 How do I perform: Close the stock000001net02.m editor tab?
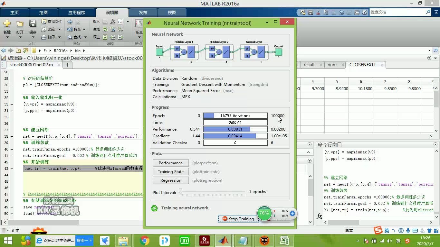click(x=59, y=65)
